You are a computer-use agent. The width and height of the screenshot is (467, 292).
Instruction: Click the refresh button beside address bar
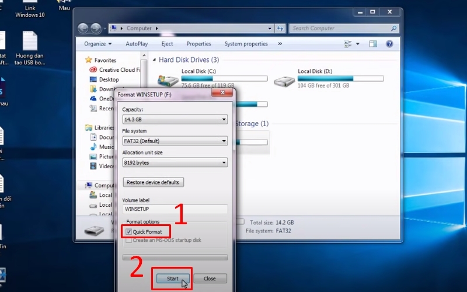point(280,28)
